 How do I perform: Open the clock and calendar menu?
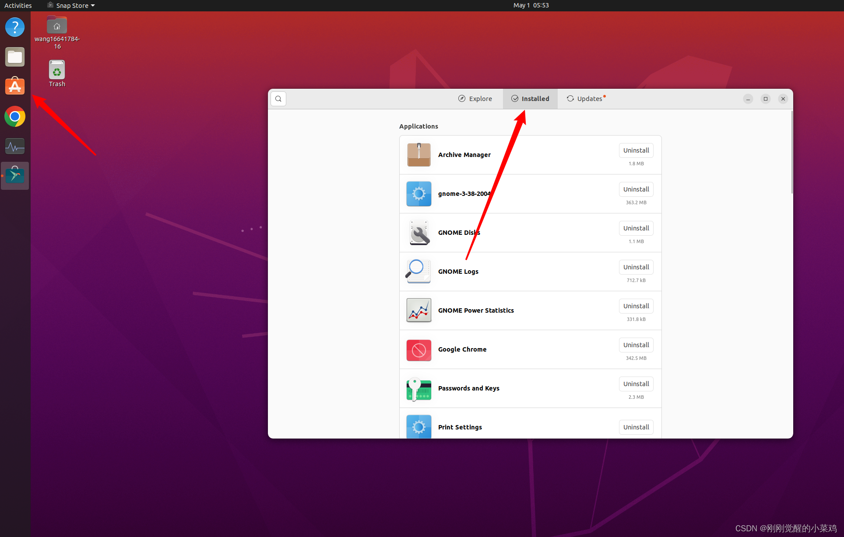(x=531, y=6)
